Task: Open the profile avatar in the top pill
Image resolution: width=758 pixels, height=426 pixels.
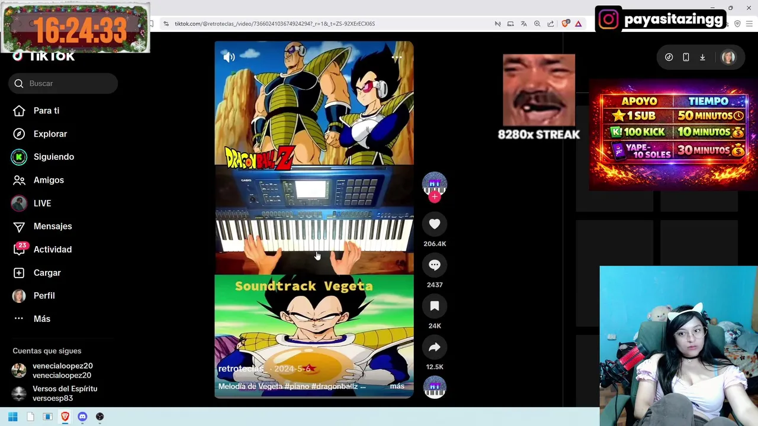Action: 728,57
